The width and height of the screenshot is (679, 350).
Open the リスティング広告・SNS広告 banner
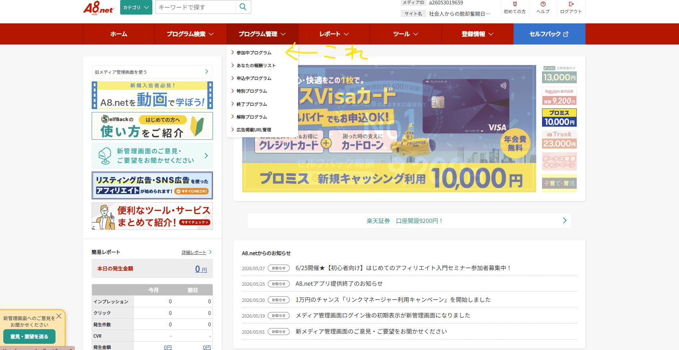click(x=152, y=185)
